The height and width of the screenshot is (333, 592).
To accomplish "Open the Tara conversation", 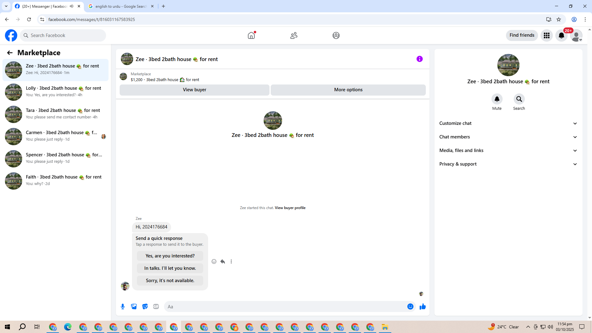I will tap(55, 114).
